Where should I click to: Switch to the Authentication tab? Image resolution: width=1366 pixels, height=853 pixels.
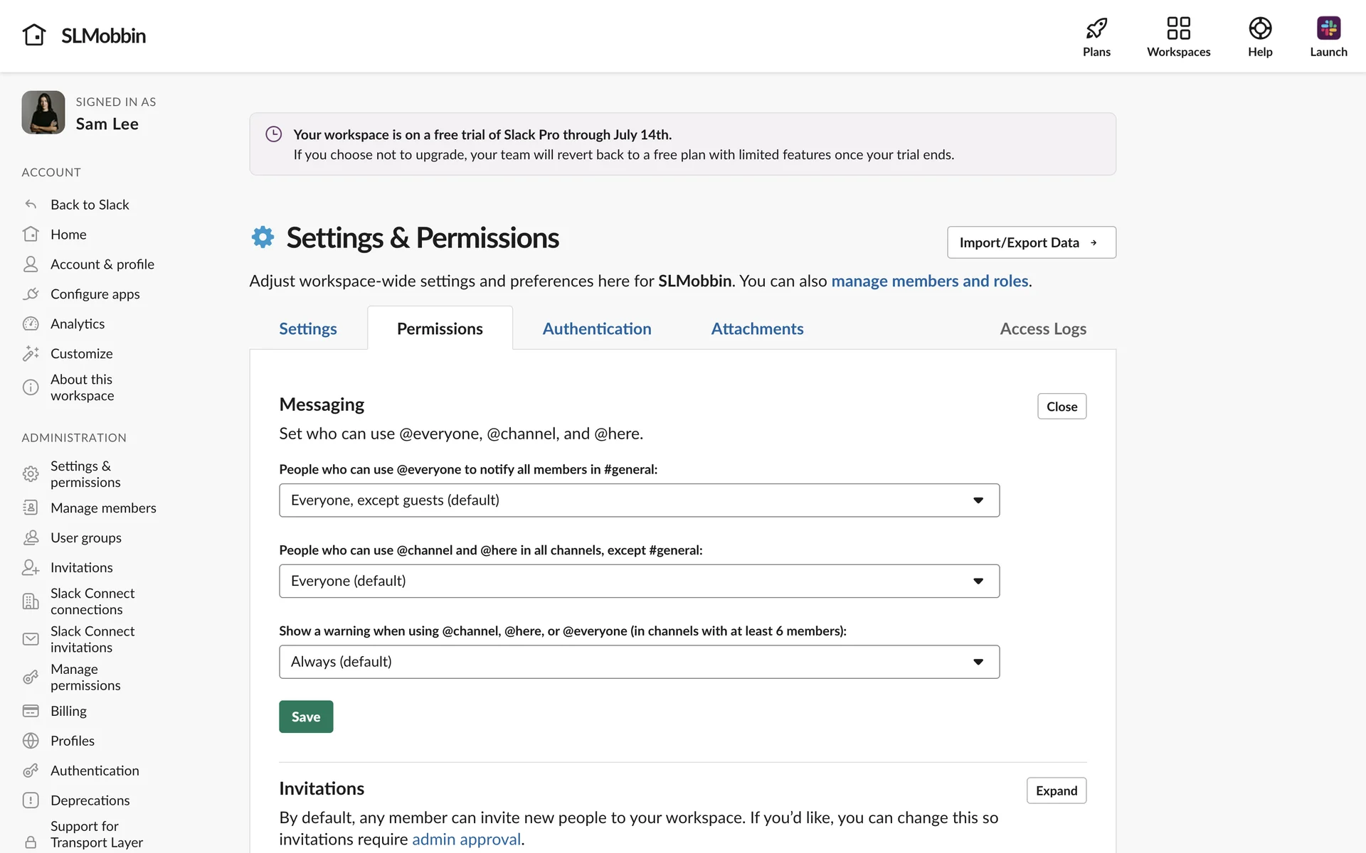(596, 328)
